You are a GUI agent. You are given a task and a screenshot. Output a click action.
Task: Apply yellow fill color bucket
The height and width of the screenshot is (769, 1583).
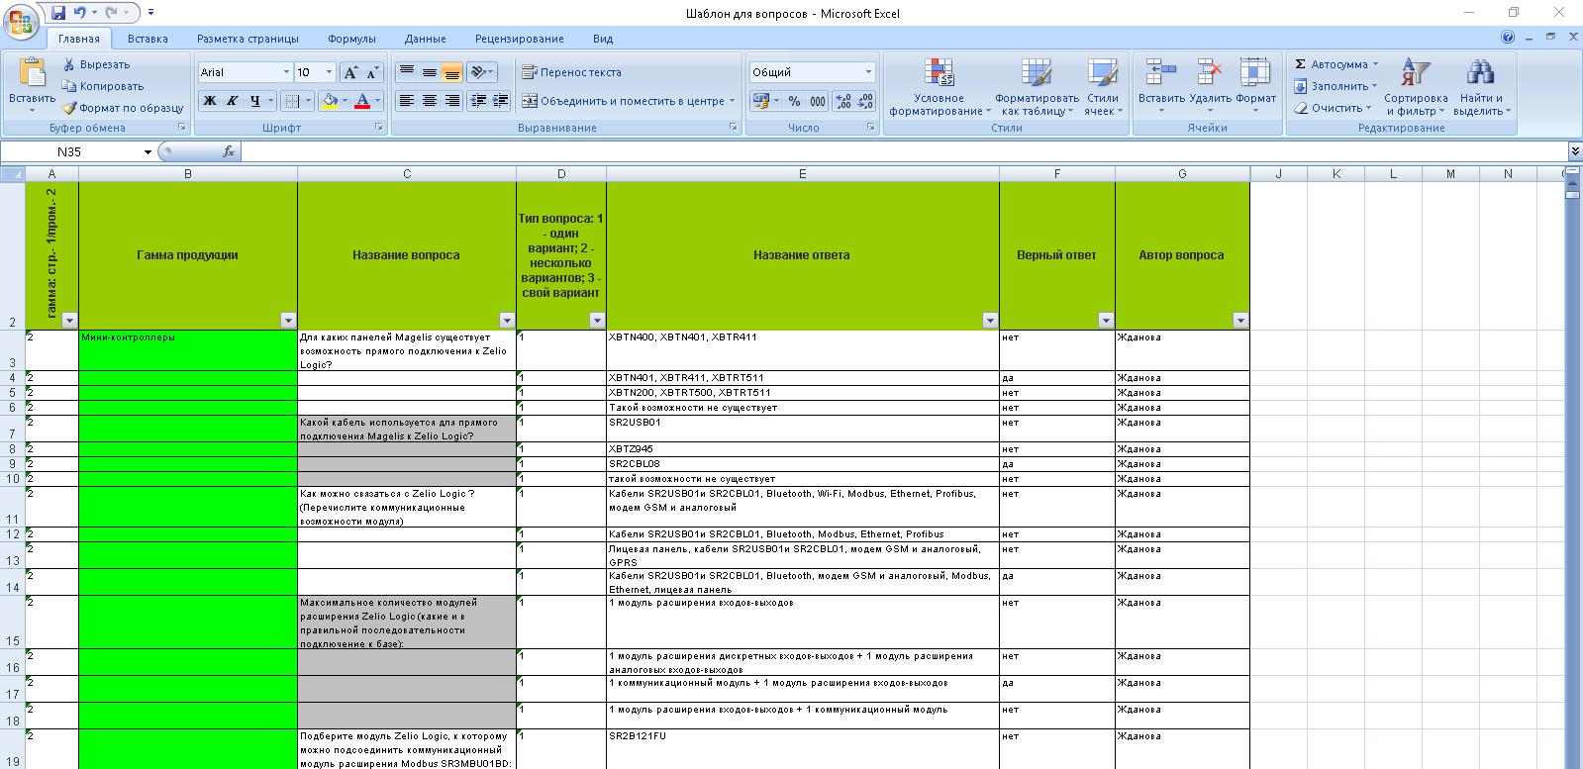pyautogui.click(x=330, y=101)
